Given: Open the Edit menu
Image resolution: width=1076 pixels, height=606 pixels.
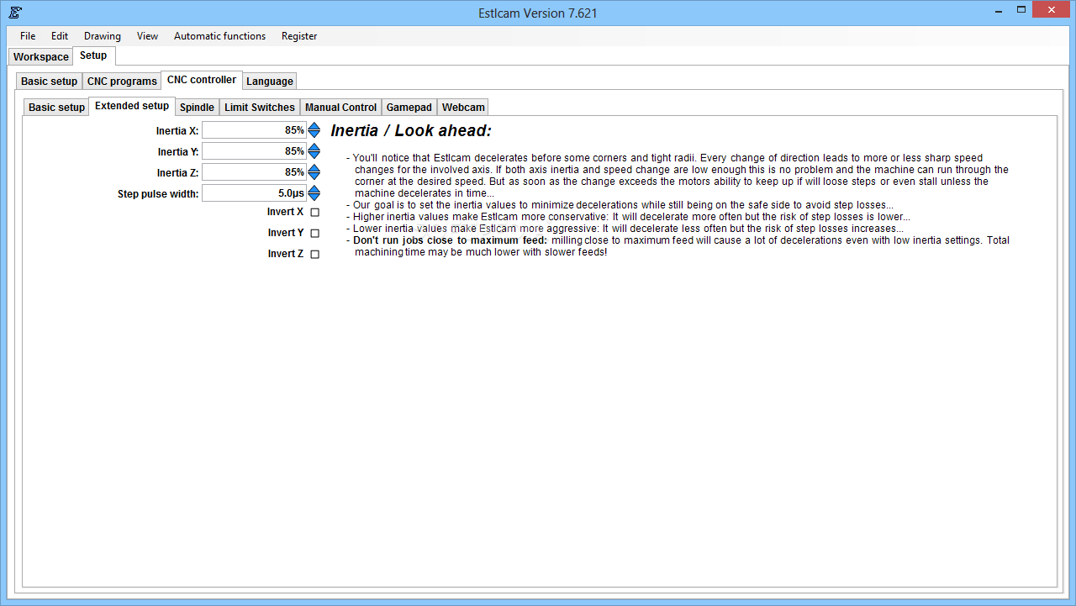Looking at the screenshot, I should point(60,36).
